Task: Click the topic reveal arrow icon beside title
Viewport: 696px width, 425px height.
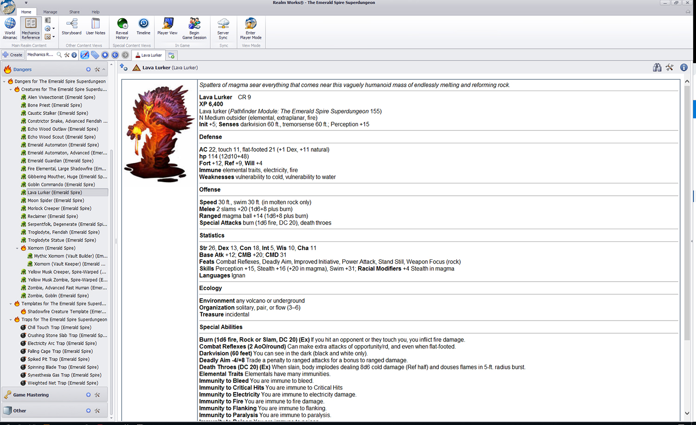Action: coord(123,67)
